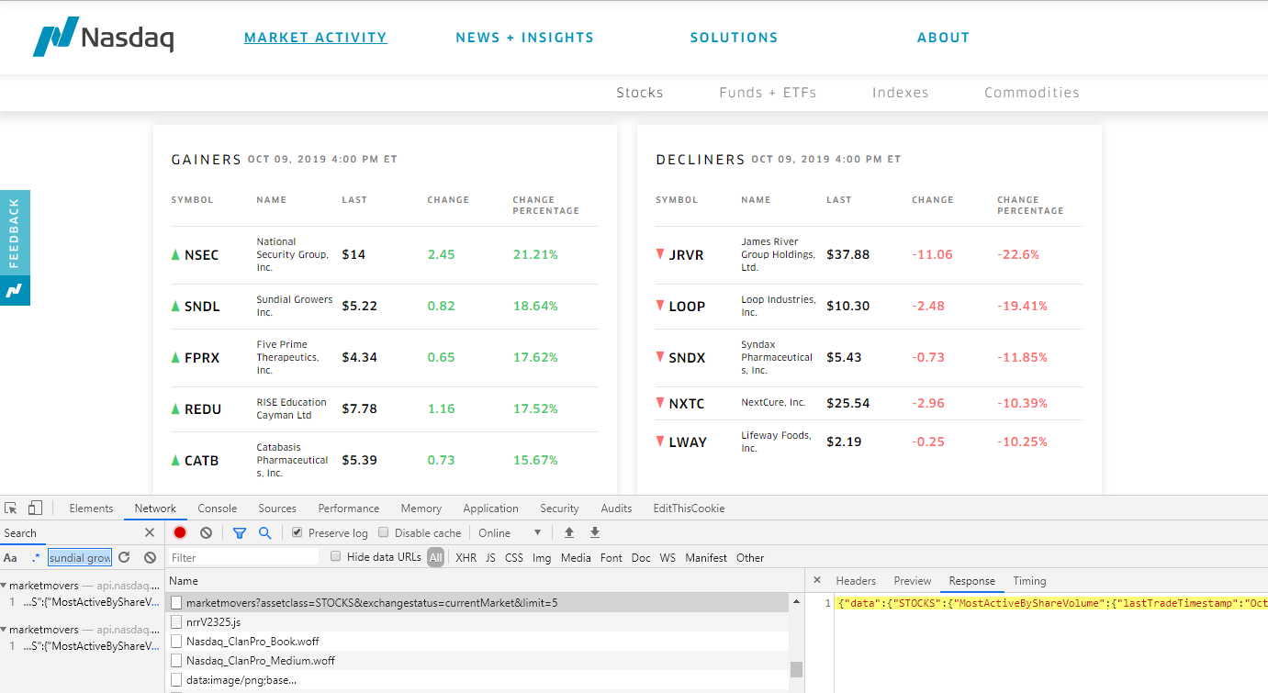
Task: Open the About menu
Action: pyautogui.click(x=944, y=38)
